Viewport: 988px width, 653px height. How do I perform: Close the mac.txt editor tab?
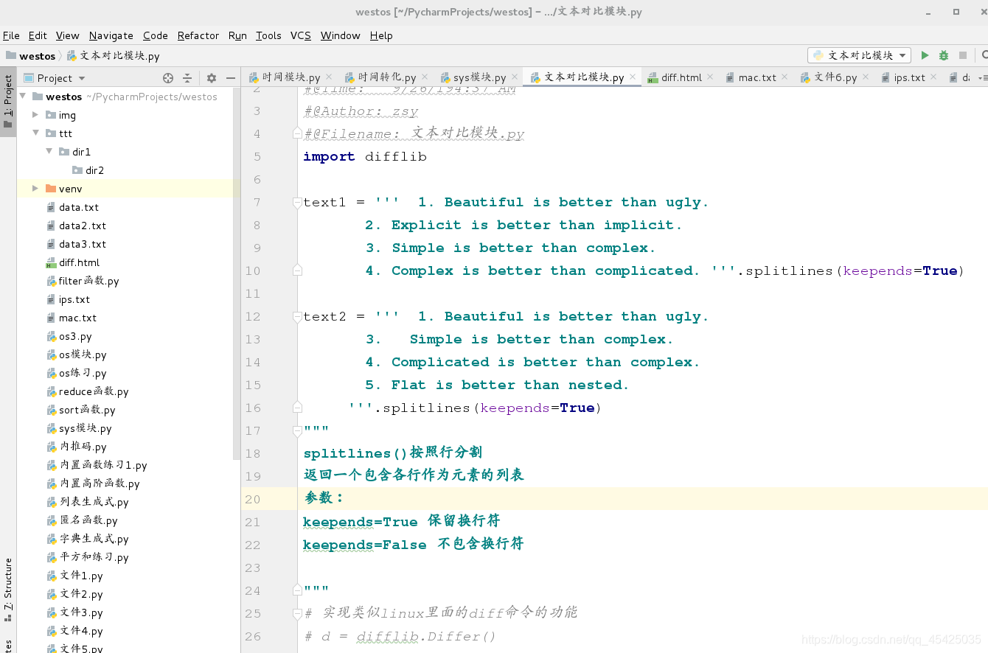click(x=785, y=77)
